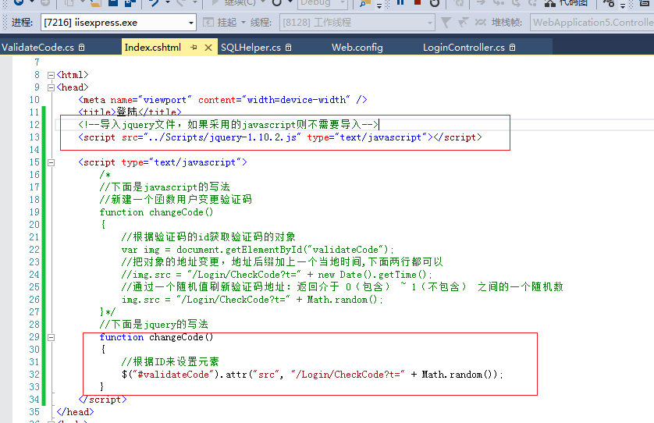Click the find in files icon

(365, 3)
